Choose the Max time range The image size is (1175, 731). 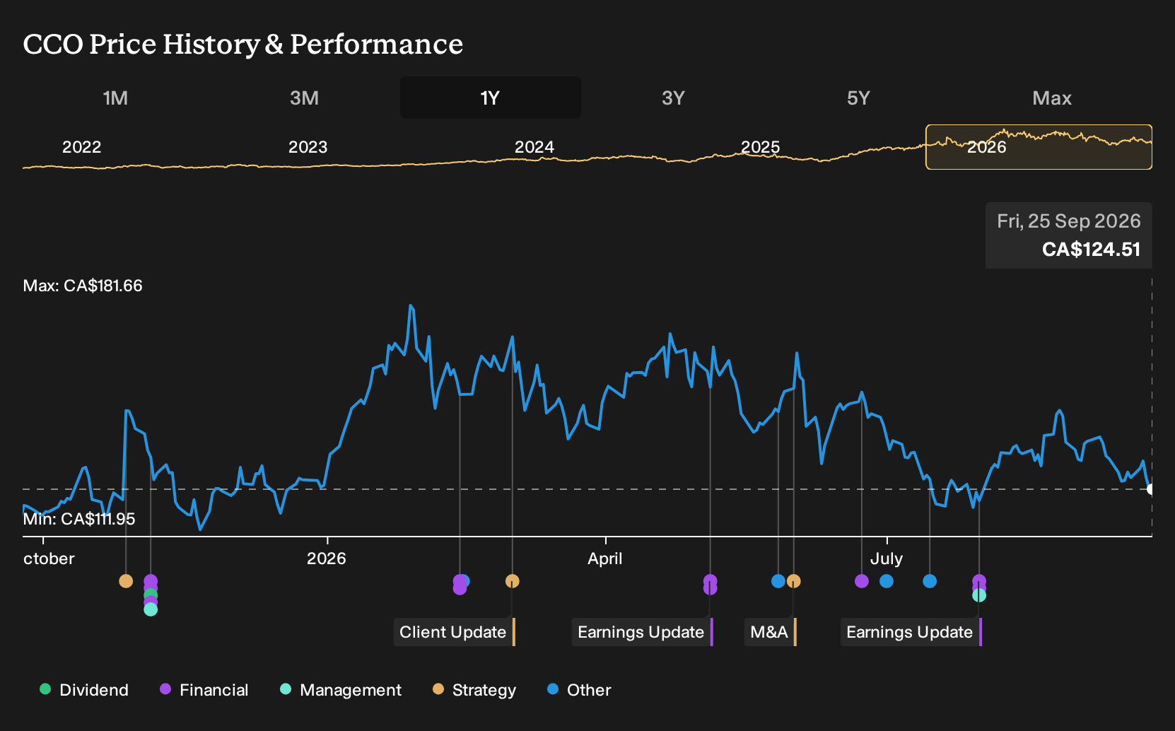point(1052,98)
